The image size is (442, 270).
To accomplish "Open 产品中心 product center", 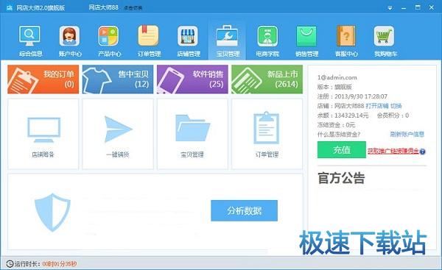I will (x=109, y=40).
